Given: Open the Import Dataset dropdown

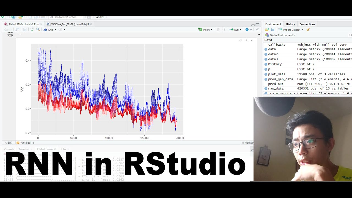Looking at the screenshot, I should 290,29.
